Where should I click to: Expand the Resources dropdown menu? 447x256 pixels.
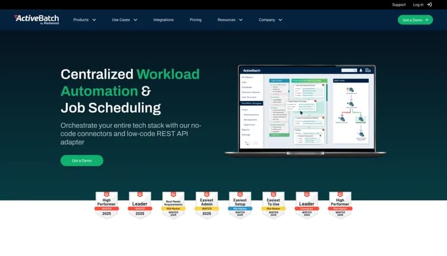point(230,20)
